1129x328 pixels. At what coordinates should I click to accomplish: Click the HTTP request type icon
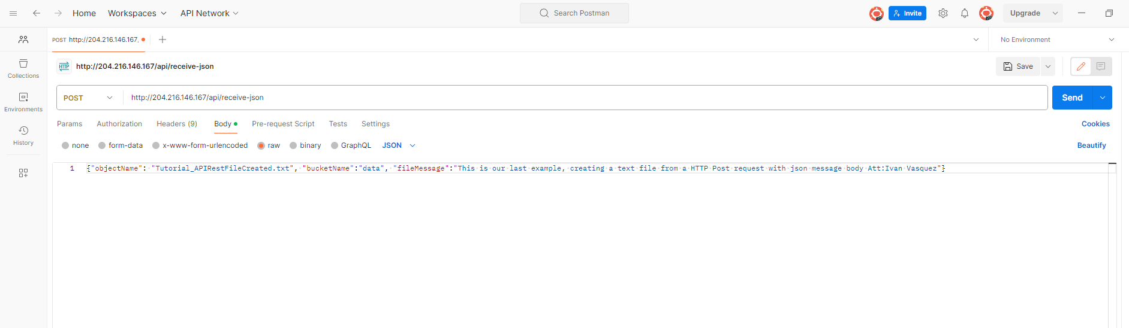64,66
